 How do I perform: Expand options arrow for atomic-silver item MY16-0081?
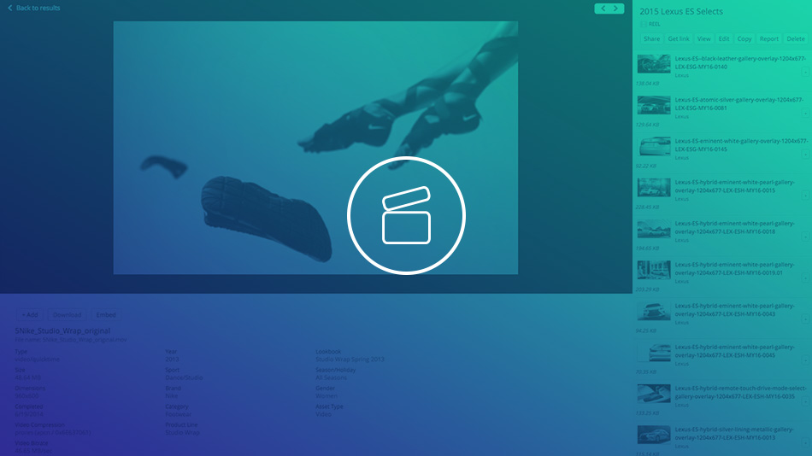click(x=805, y=113)
